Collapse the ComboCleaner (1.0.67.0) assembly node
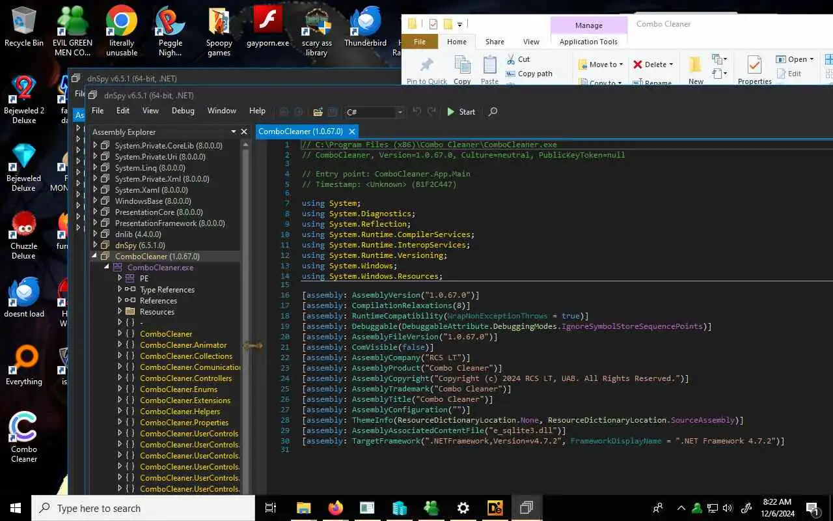833x521 pixels. [95, 257]
